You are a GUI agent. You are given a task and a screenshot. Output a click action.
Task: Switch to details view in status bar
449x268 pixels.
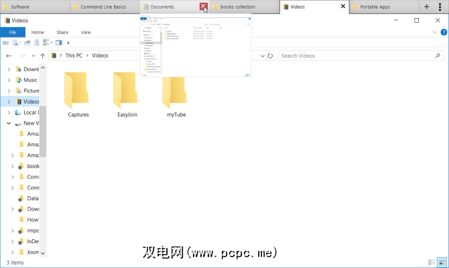click(432, 262)
